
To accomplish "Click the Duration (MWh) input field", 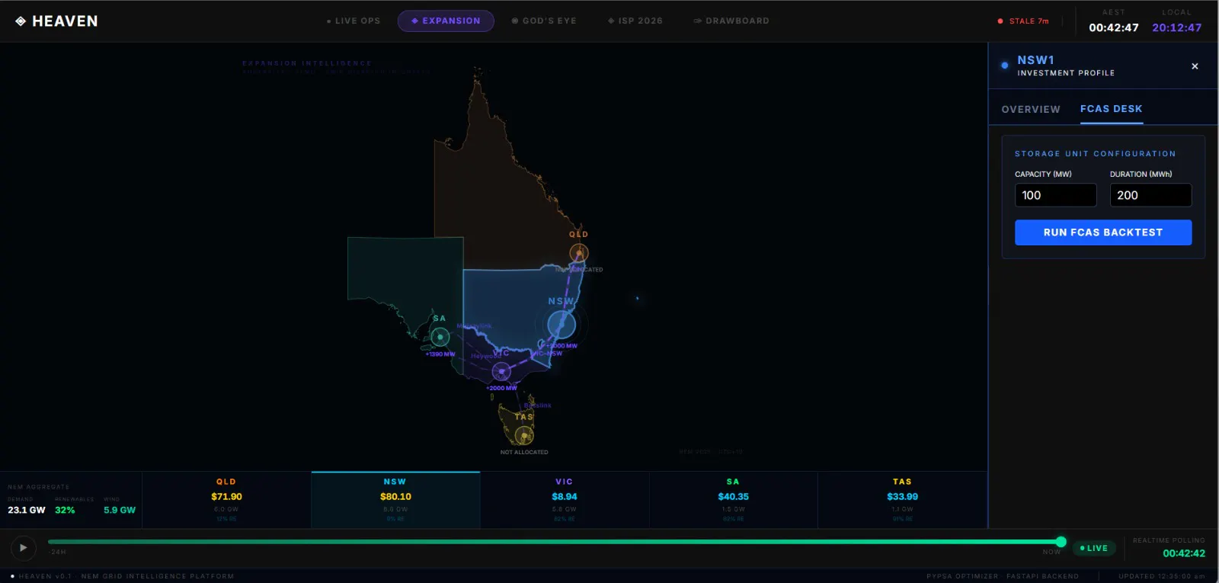I will [x=1150, y=195].
